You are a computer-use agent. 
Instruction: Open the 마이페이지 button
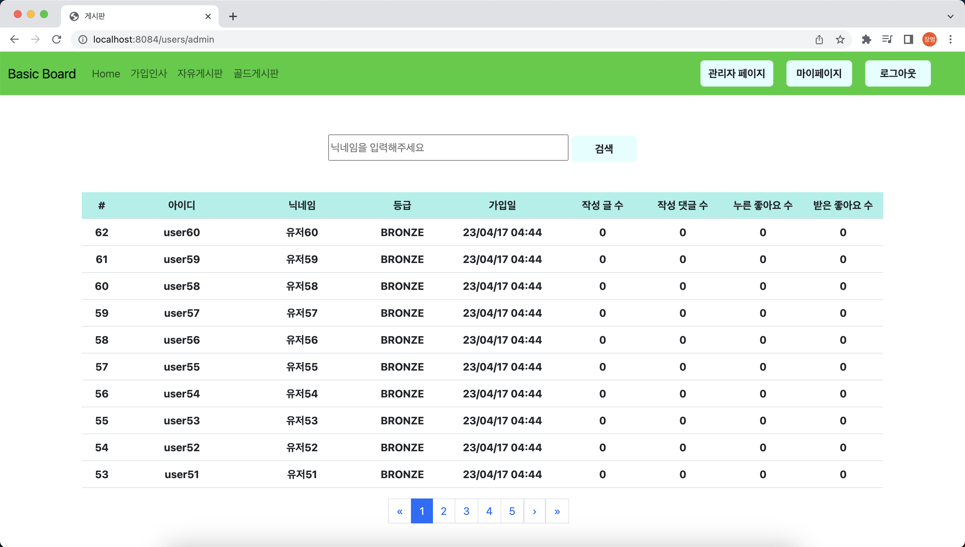(819, 73)
